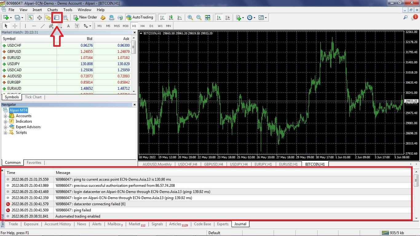
Task: Open the EURUSD,H1 chart tab
Action: [x=288, y=164]
